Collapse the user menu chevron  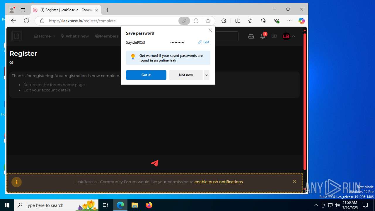[294, 36]
